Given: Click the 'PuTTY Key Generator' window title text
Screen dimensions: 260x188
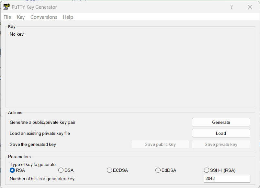Looking at the screenshot, I should pyautogui.click(x=34, y=7).
